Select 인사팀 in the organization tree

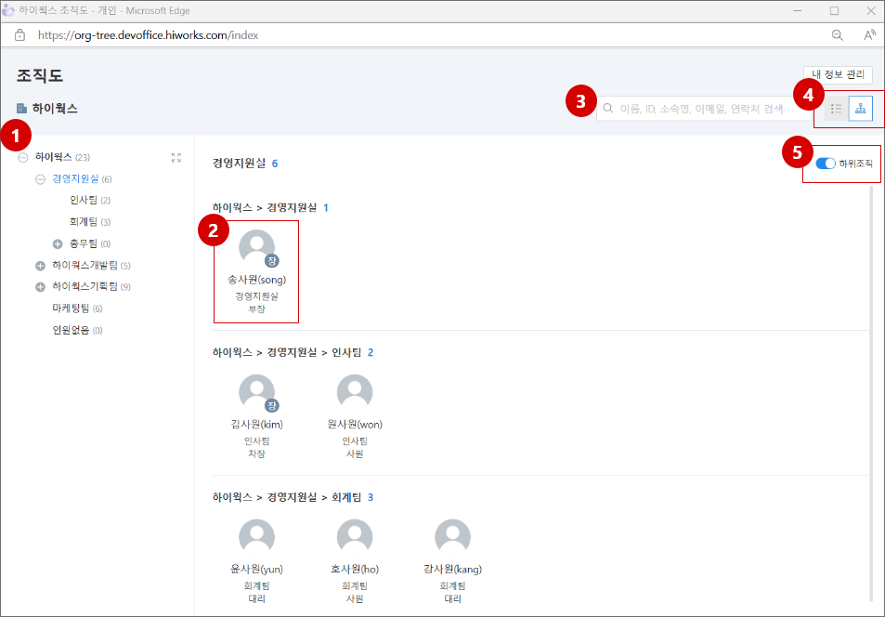[84, 201]
